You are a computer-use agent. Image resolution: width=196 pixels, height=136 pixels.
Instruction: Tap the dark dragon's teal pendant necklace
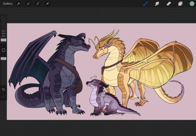click(x=71, y=84)
